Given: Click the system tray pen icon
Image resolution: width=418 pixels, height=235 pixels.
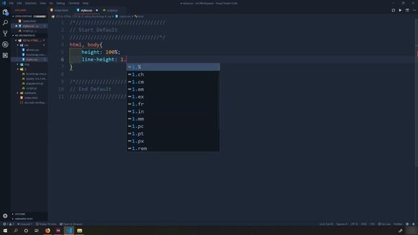Looking at the screenshot, I should (x=400, y=230).
